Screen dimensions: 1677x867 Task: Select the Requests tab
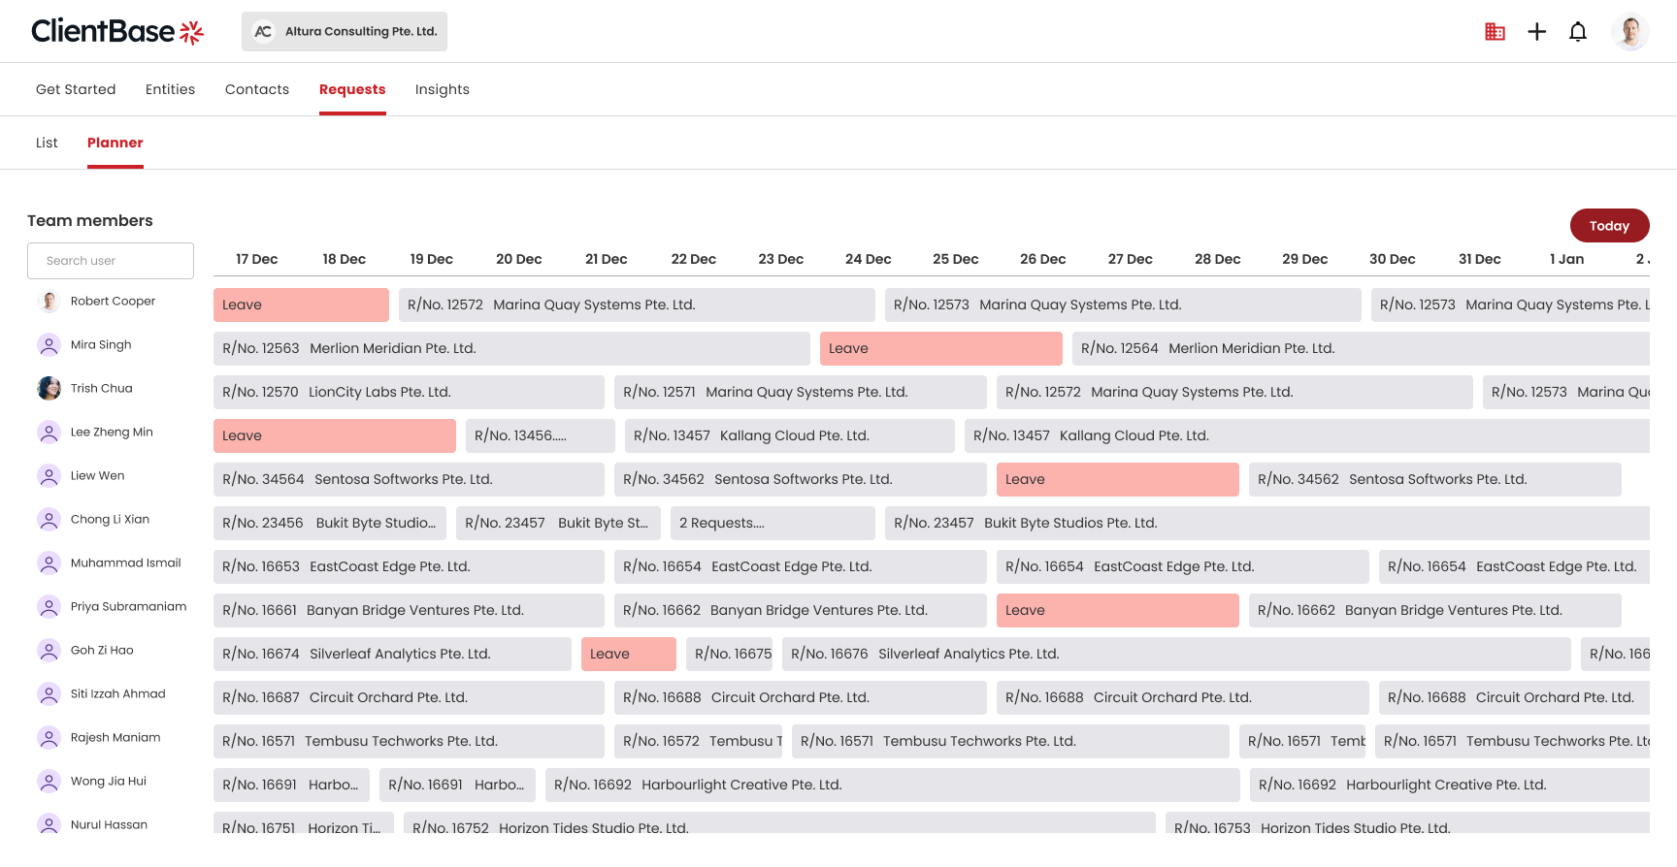point(352,89)
